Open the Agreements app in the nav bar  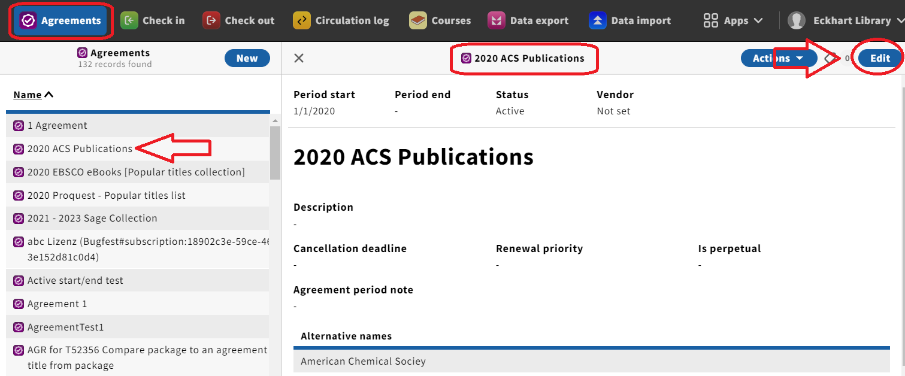60,20
